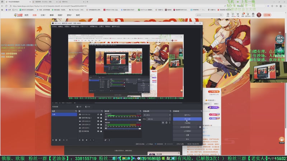The image size is (287, 161).
Task: Expand Douyu 视频 nav dropdown
Action: point(60,15)
